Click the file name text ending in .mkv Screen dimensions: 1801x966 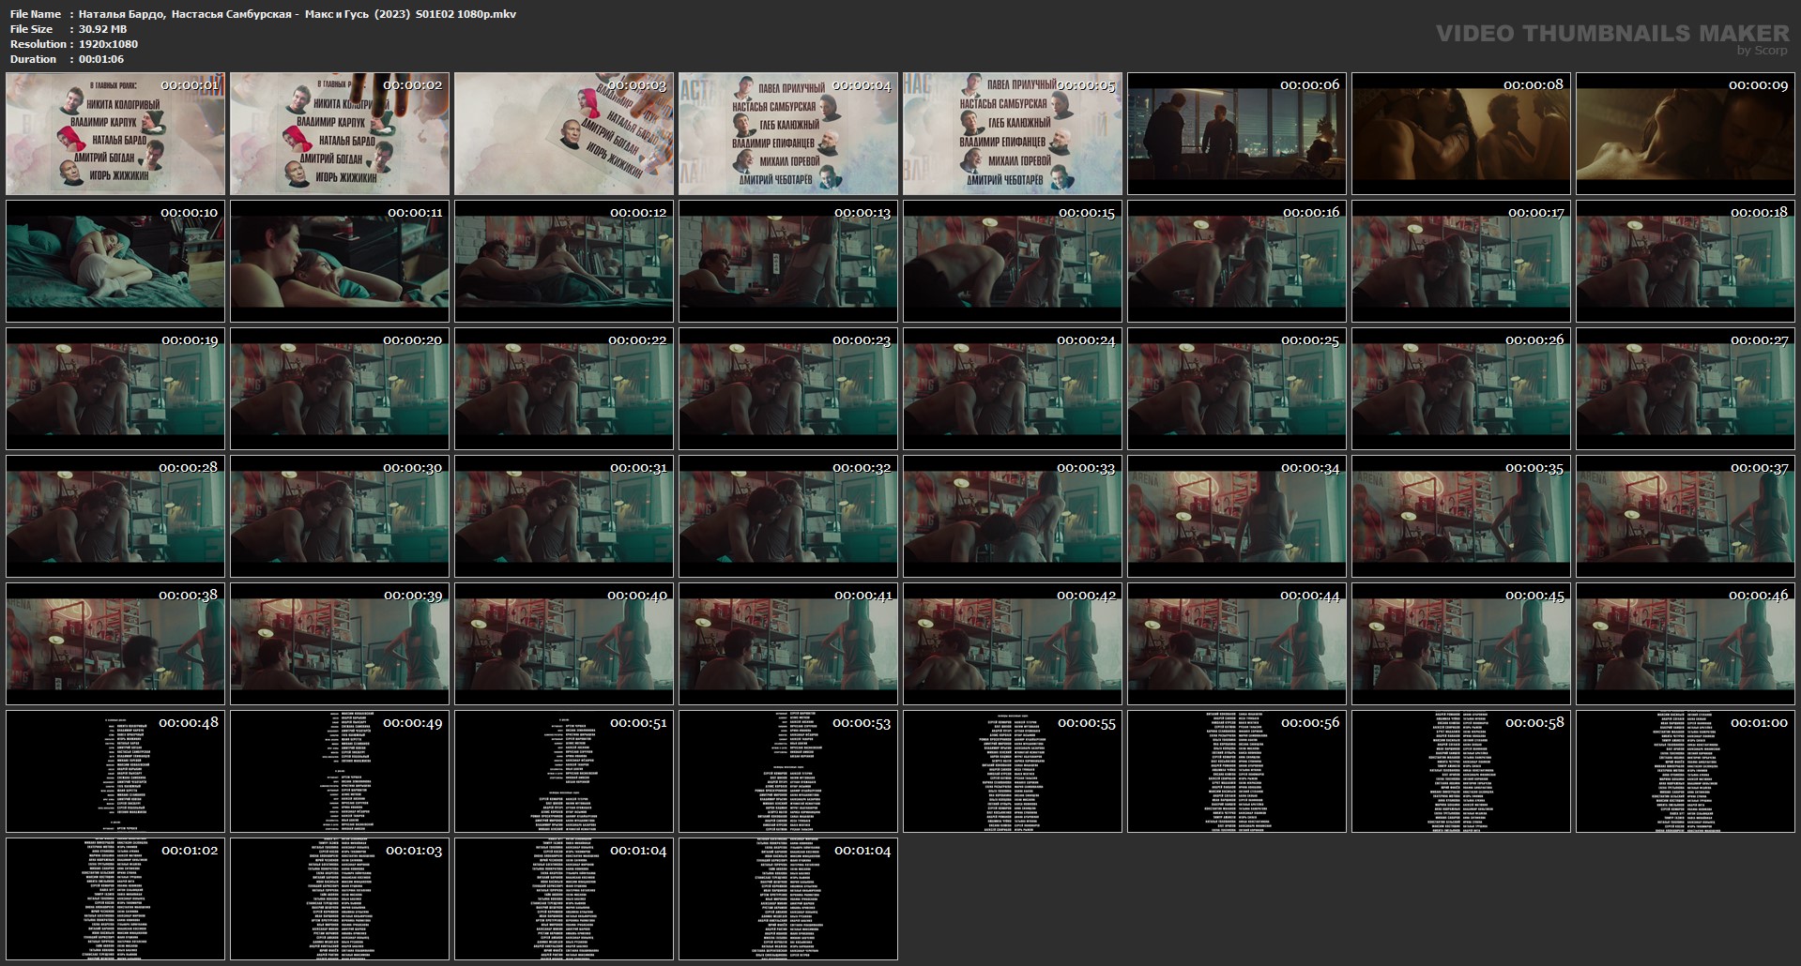[x=297, y=14]
